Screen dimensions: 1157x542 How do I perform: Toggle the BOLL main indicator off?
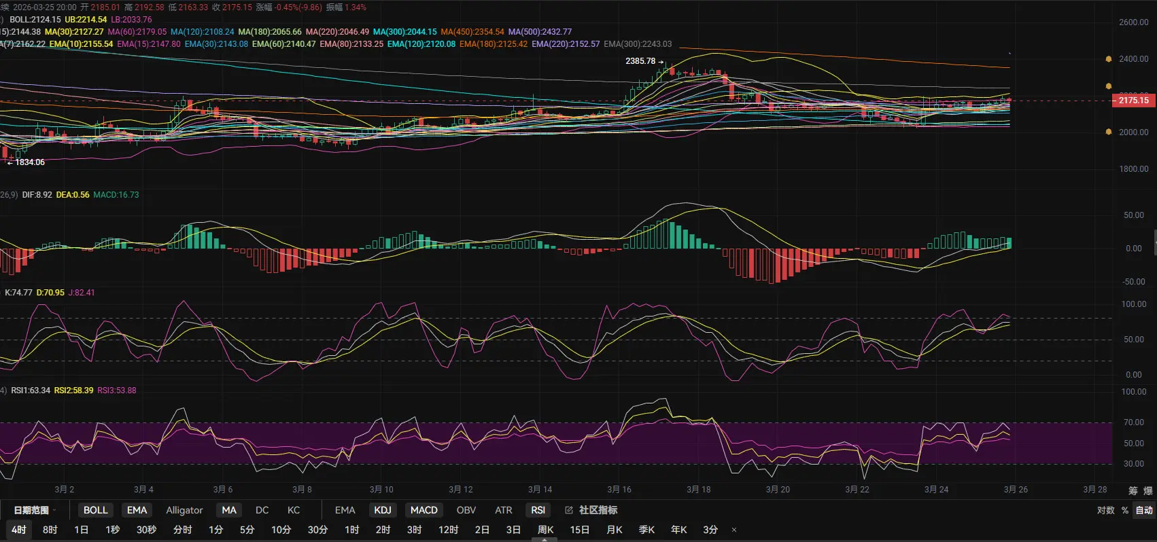(95, 510)
